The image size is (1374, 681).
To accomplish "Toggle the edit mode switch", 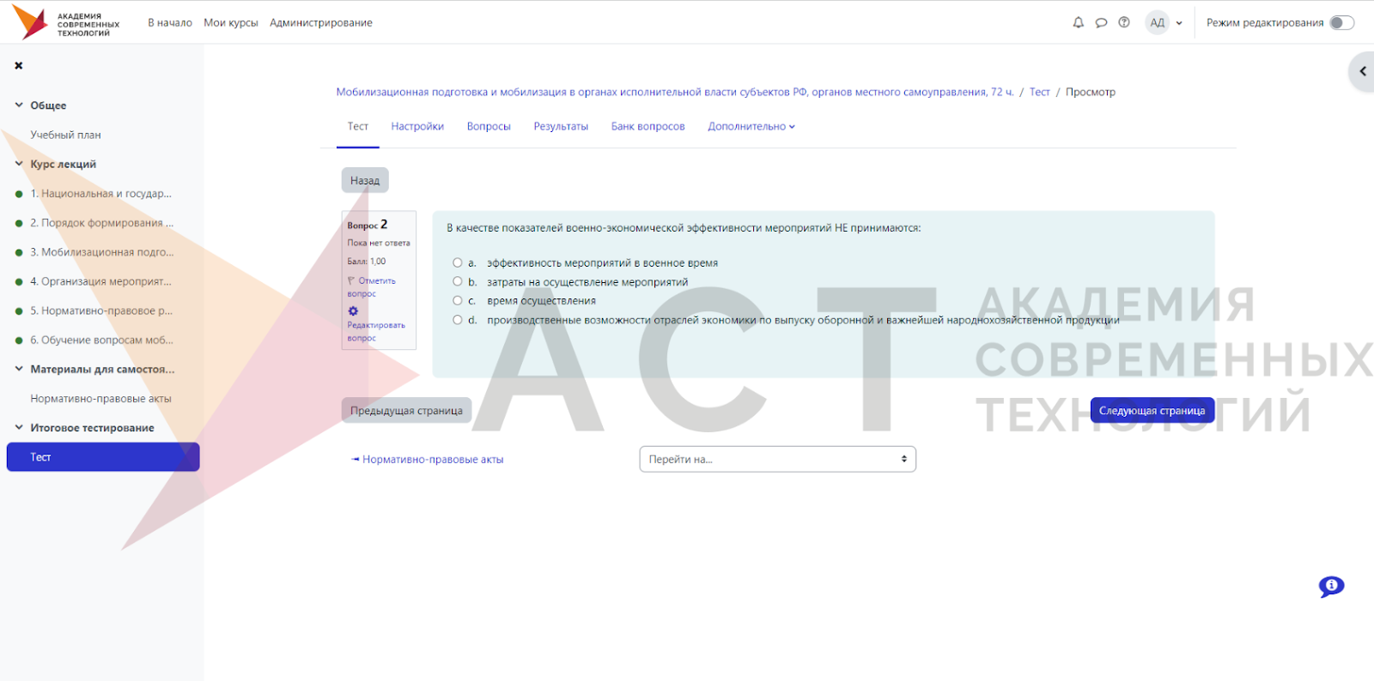I will pyautogui.click(x=1341, y=23).
